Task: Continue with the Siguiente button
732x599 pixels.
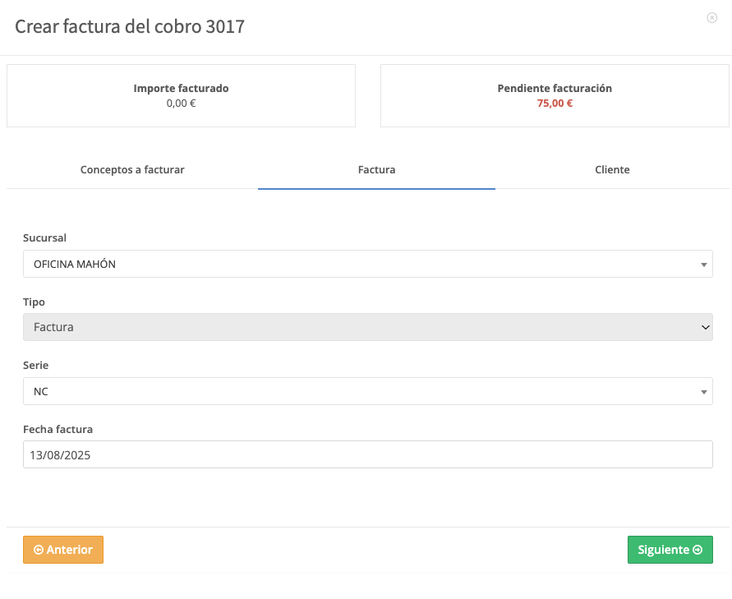Action: tap(670, 550)
